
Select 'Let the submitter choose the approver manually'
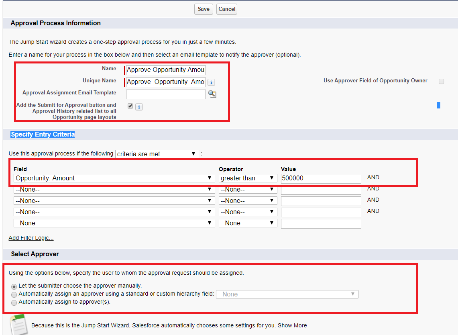pyautogui.click(x=14, y=286)
